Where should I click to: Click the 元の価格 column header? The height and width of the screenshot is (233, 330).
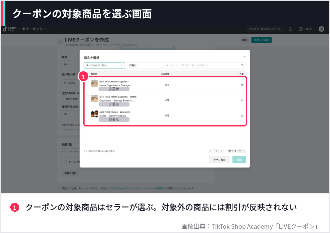coord(165,74)
